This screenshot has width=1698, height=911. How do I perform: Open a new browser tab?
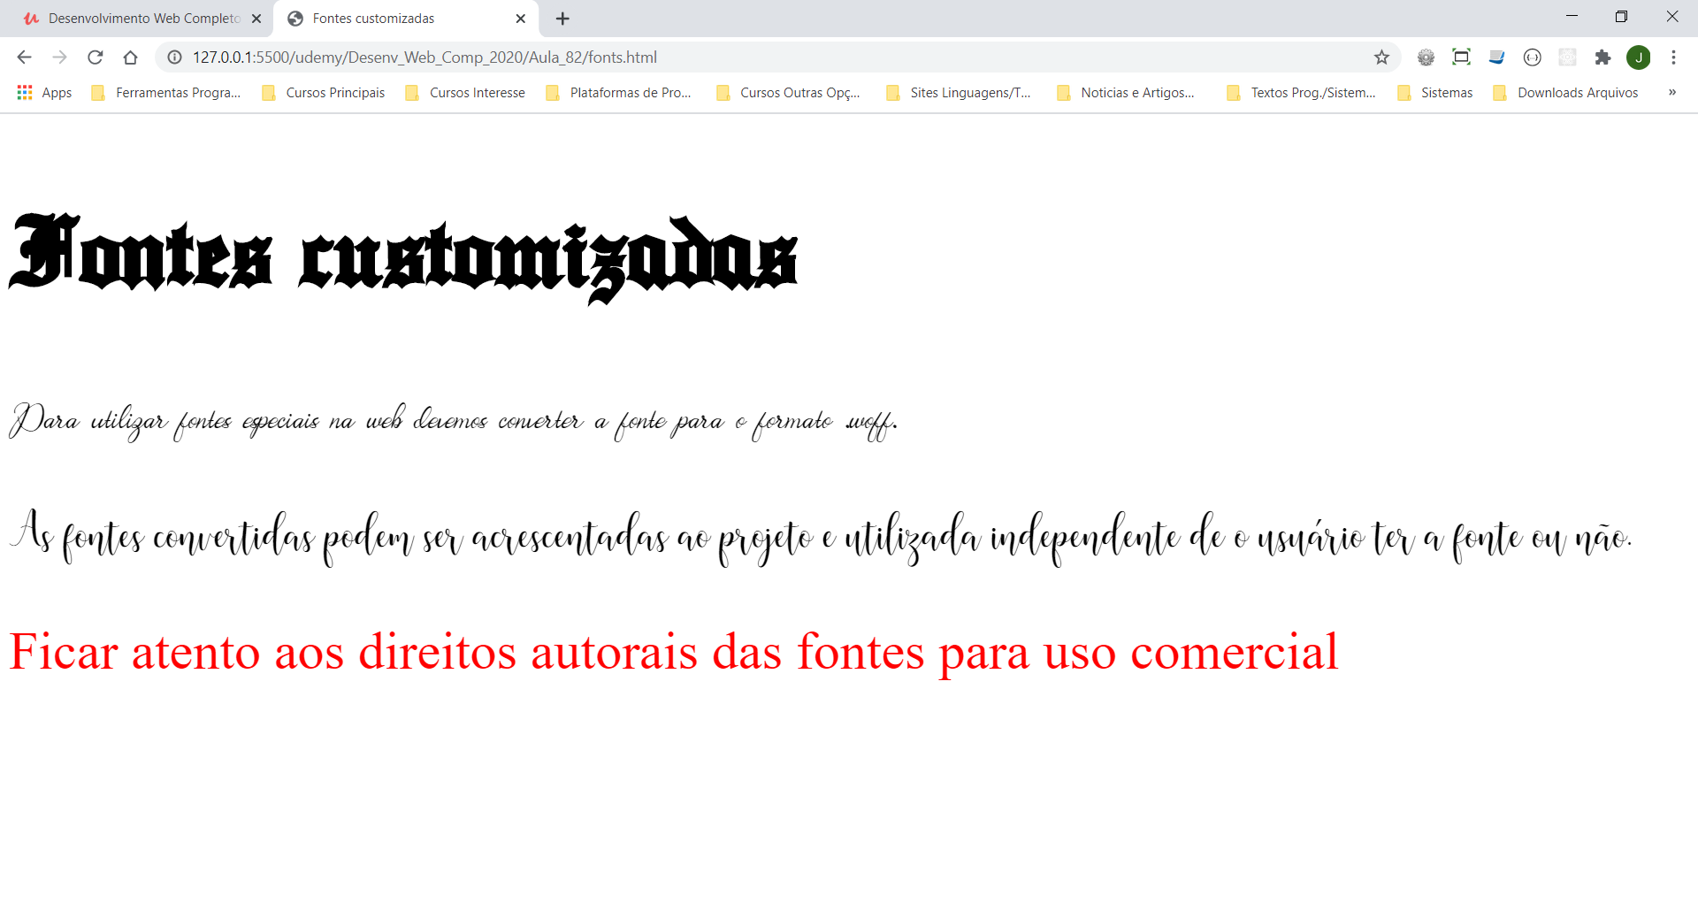pos(562,19)
